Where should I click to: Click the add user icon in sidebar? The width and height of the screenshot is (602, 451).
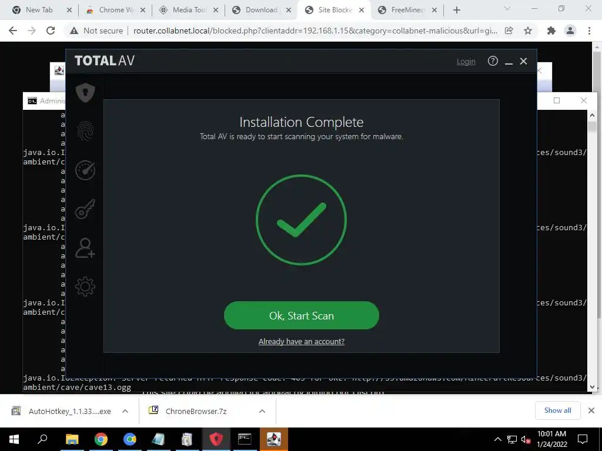click(x=85, y=248)
